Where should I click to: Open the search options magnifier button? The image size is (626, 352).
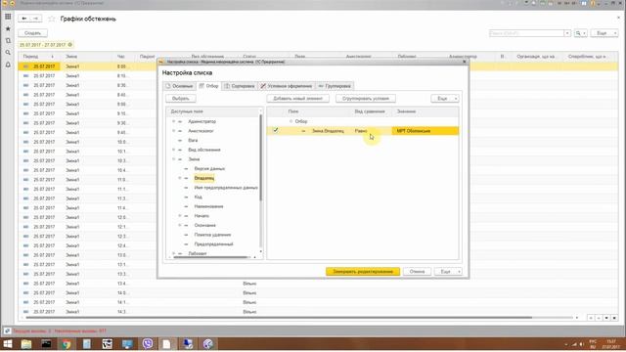point(580,33)
